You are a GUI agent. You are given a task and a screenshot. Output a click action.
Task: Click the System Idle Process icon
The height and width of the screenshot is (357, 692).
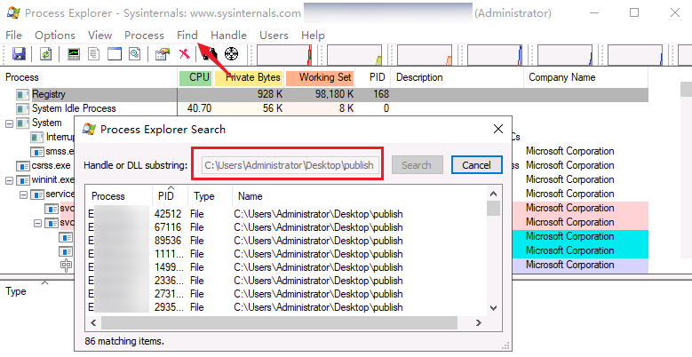click(x=22, y=108)
